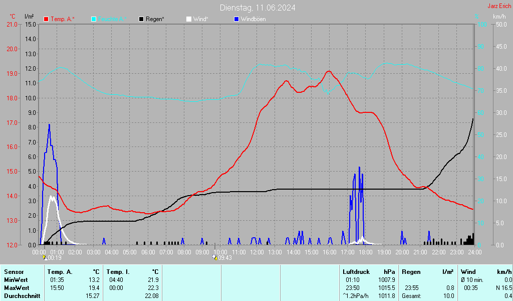The width and height of the screenshot is (513, 301).
Task: Click the Temp. I. column header
Action: 119,271
